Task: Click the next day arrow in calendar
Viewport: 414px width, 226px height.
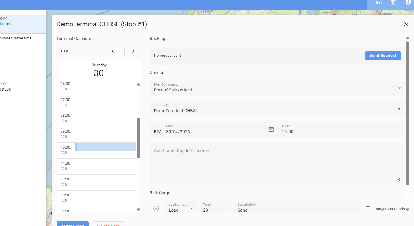Action: (133, 51)
